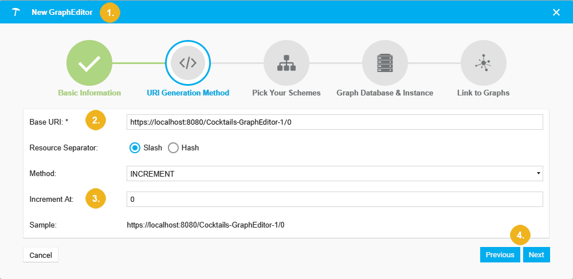Click the Pick Your Schemes step label
The image size is (573, 279).
click(286, 93)
